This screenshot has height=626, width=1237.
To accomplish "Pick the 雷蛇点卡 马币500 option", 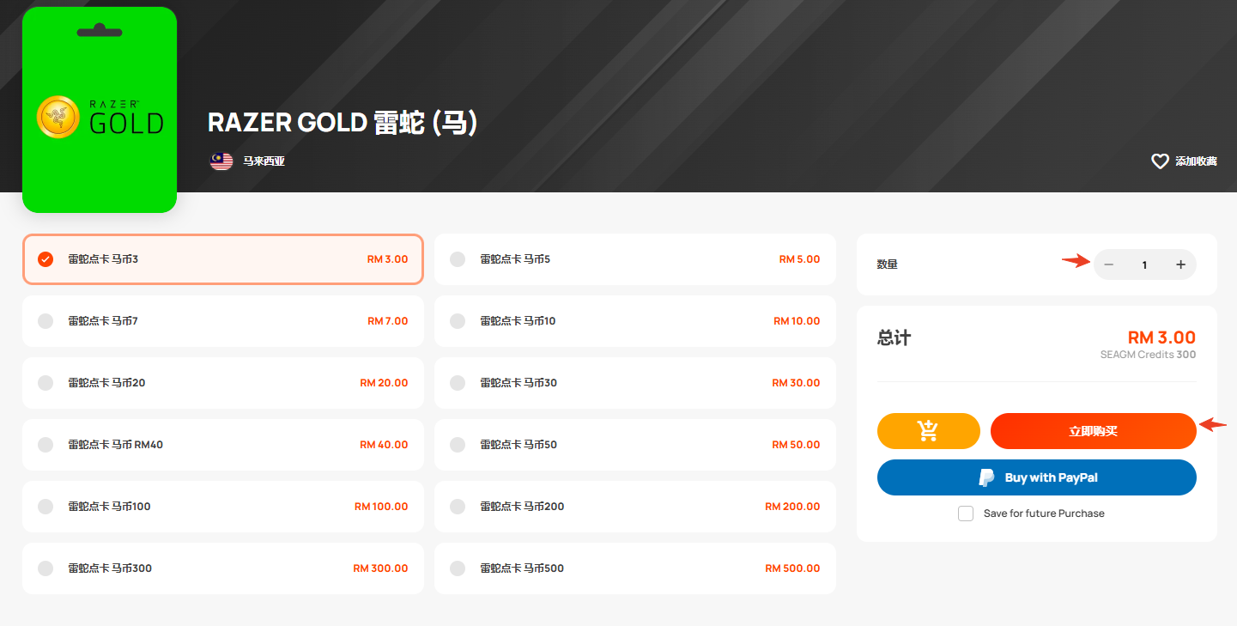I will click(x=635, y=568).
